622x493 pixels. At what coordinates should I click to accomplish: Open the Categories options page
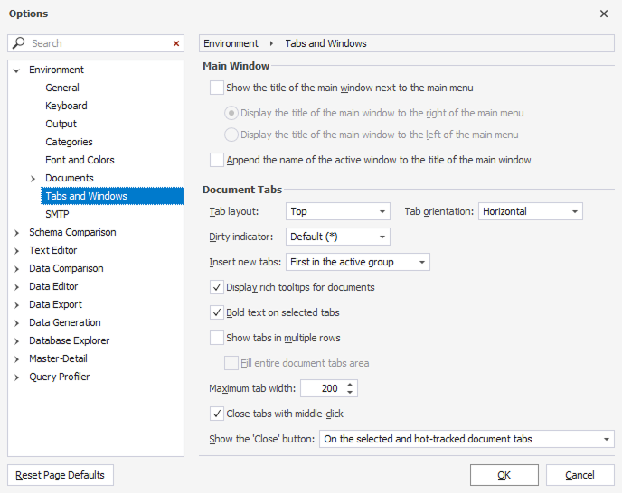tap(69, 142)
